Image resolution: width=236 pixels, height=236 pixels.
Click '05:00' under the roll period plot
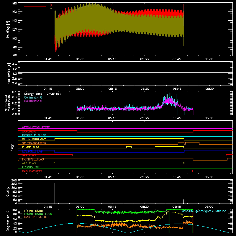click(x=80, y=89)
